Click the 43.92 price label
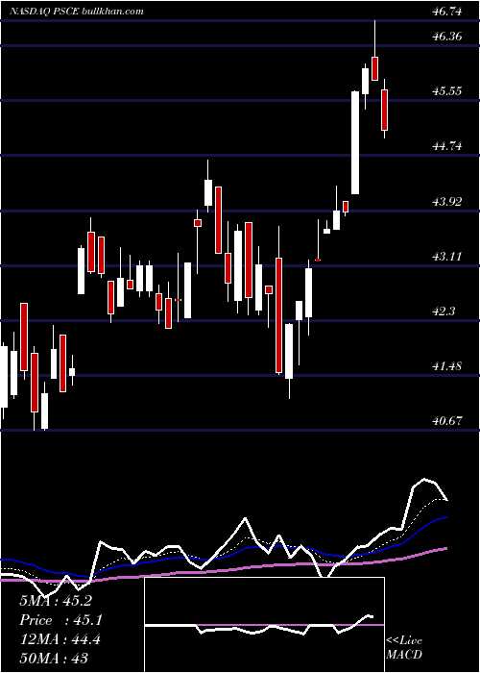The image size is (480, 673). click(x=447, y=201)
